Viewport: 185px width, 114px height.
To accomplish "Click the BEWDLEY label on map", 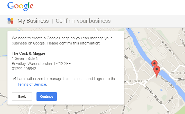I will tap(138, 81).
